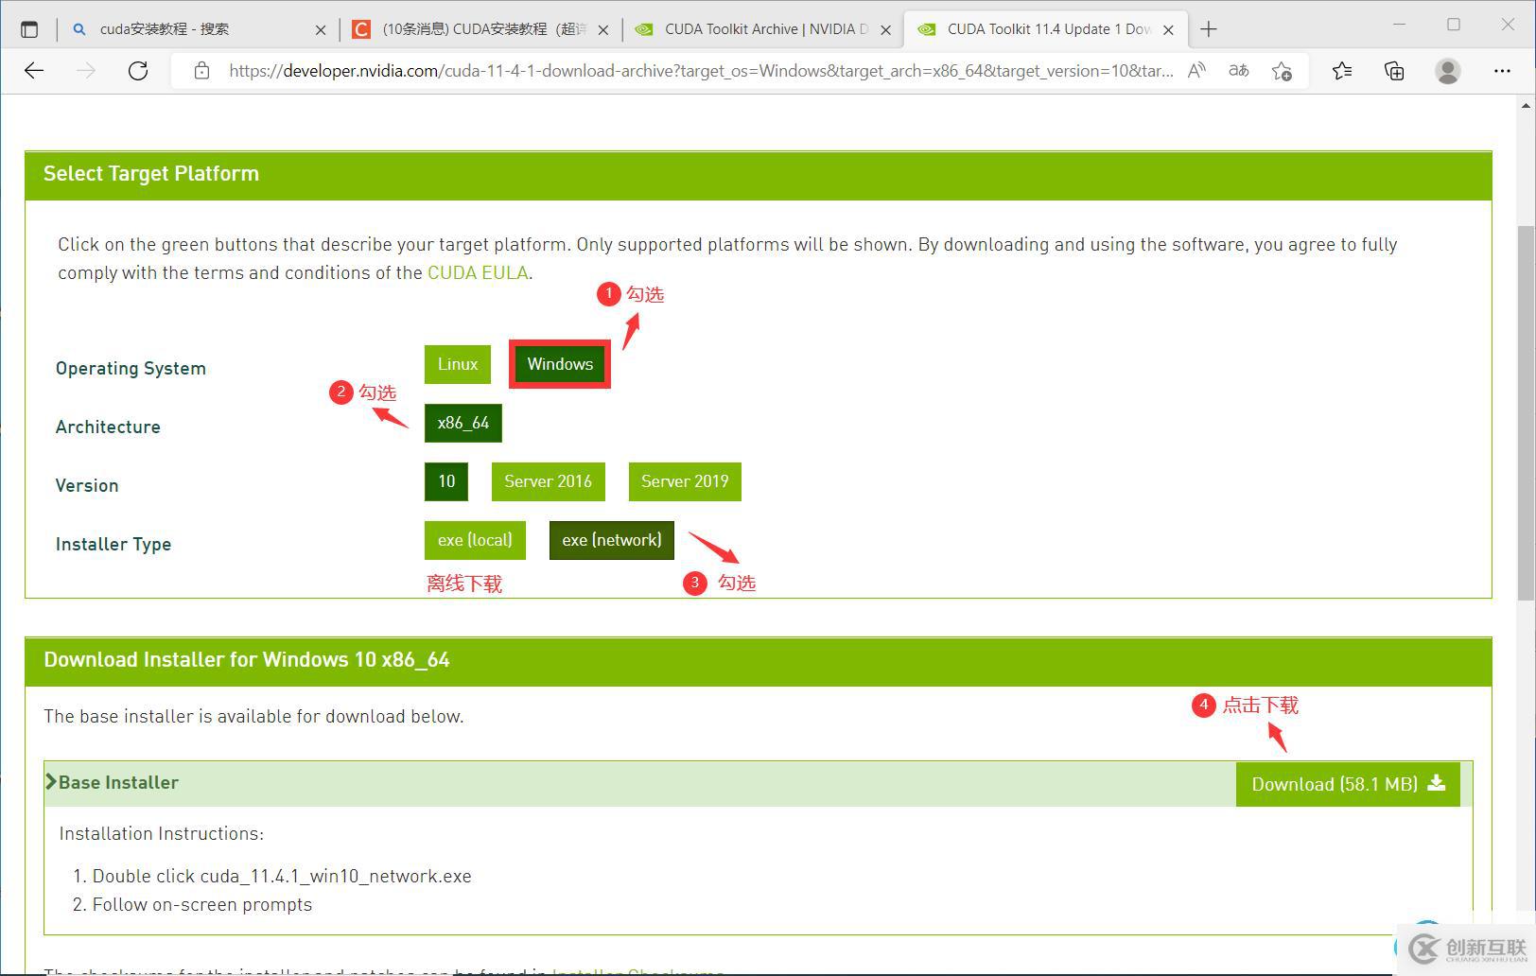
Task: Open the user profile avatar
Action: [1447, 71]
